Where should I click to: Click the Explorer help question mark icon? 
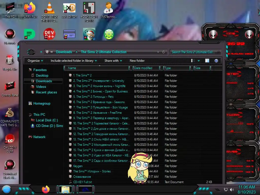point(216,61)
